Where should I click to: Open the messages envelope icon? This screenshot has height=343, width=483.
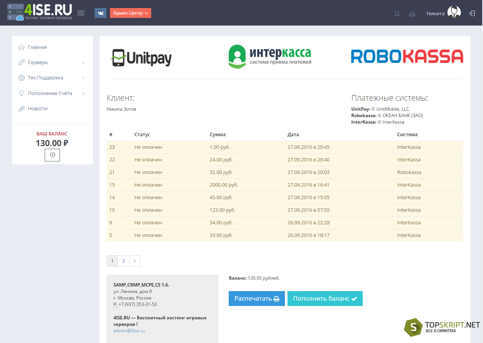pyautogui.click(x=412, y=13)
